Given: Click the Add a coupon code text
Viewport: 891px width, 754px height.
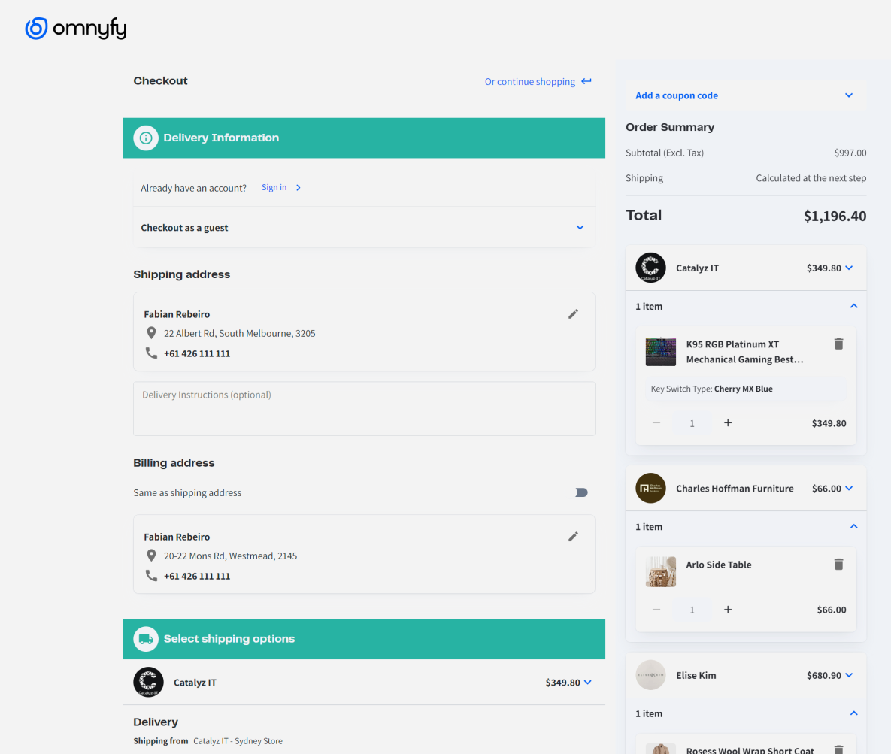Looking at the screenshot, I should 676,95.
